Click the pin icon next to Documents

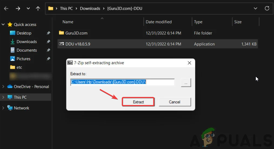click(49, 50)
